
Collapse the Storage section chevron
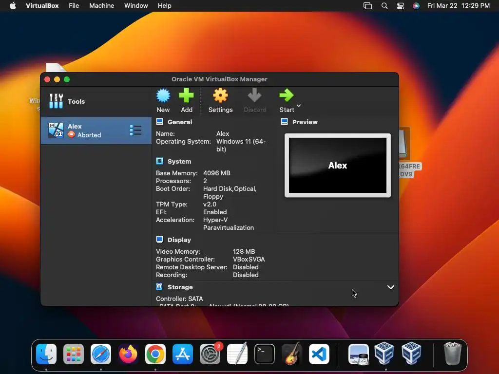[x=390, y=287]
